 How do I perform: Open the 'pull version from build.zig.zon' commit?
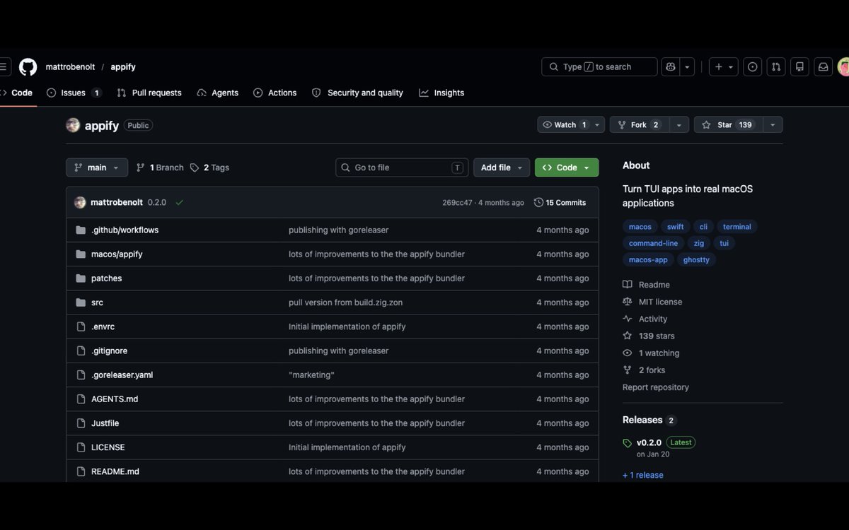tap(345, 302)
